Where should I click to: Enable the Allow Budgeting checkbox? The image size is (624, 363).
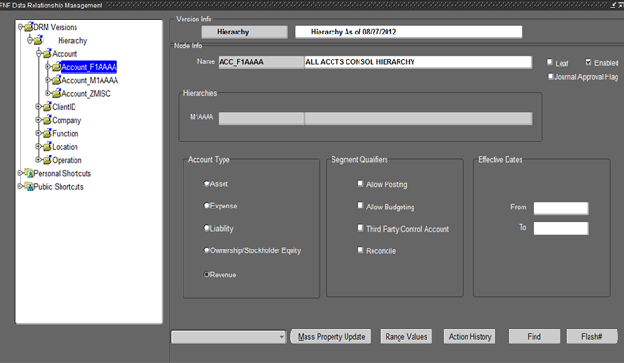point(360,206)
